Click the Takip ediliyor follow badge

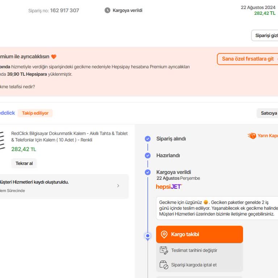[x=35, y=113]
